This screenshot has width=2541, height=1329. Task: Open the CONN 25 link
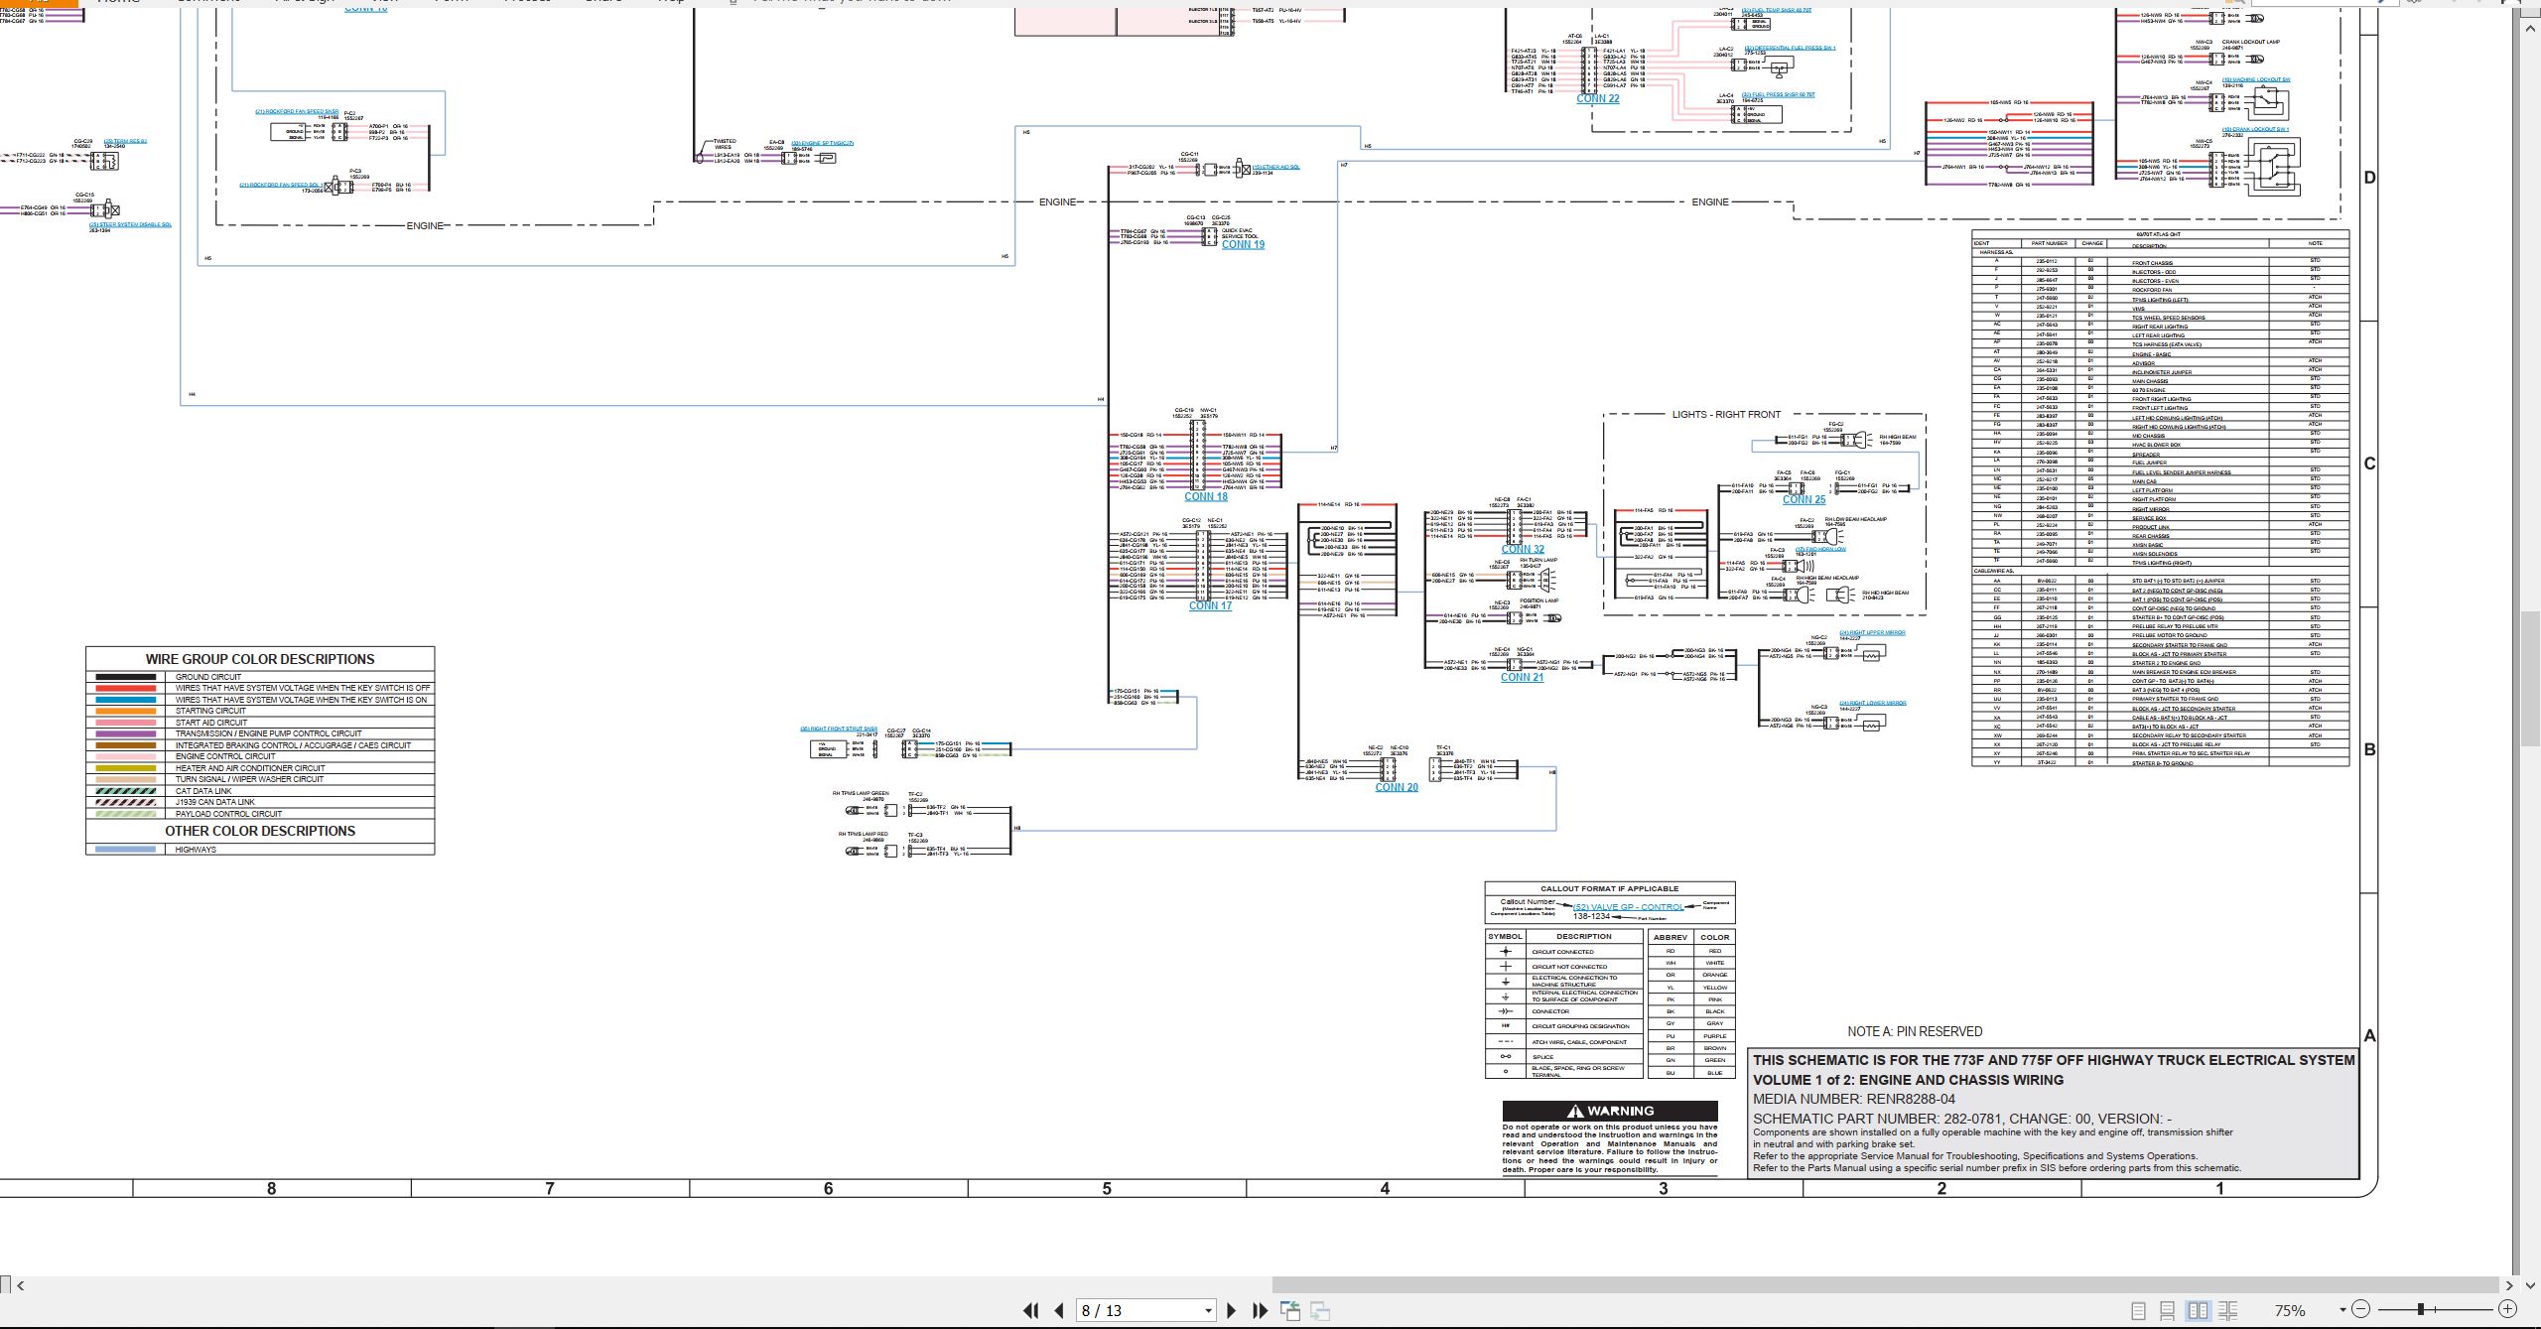(x=1804, y=500)
